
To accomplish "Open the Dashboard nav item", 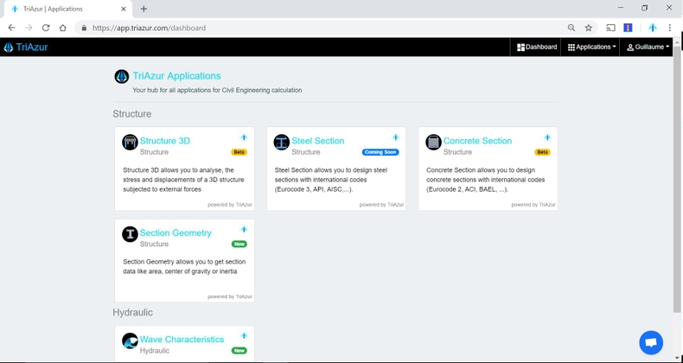I will [537, 47].
